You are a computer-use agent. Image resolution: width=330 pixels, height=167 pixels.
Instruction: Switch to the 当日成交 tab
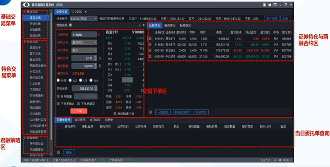(x=95, y=120)
